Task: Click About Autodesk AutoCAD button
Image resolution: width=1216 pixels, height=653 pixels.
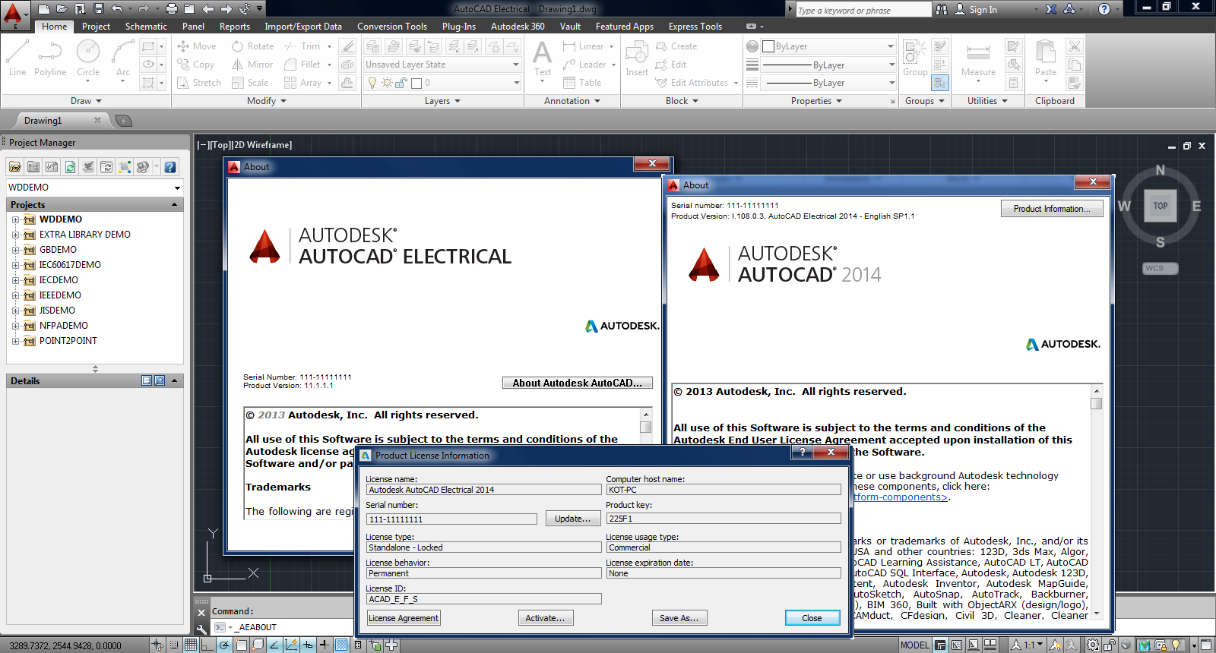Action: 578,383
